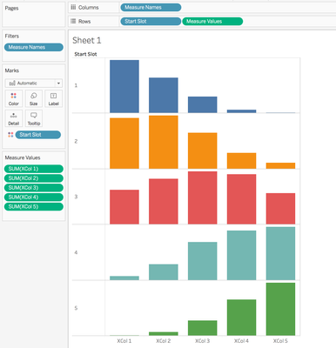Select teal XCol 2 bar in slot 4

(164, 272)
